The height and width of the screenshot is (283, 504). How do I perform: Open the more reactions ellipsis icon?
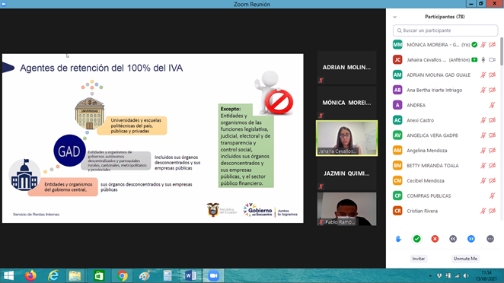tap(490, 239)
